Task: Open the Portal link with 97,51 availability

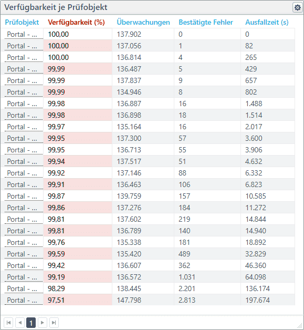Action: (x=22, y=300)
